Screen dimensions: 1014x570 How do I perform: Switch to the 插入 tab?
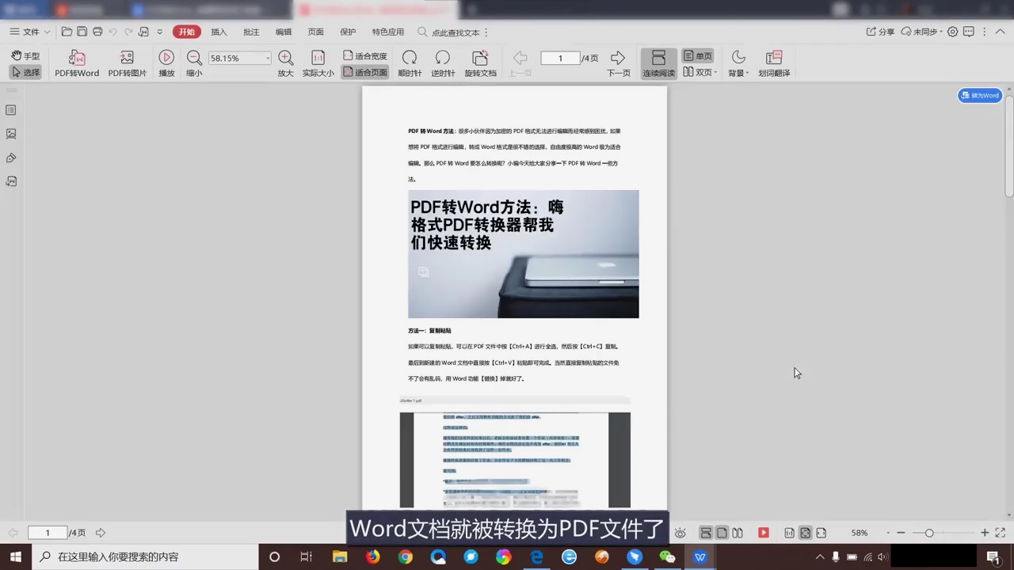219,32
